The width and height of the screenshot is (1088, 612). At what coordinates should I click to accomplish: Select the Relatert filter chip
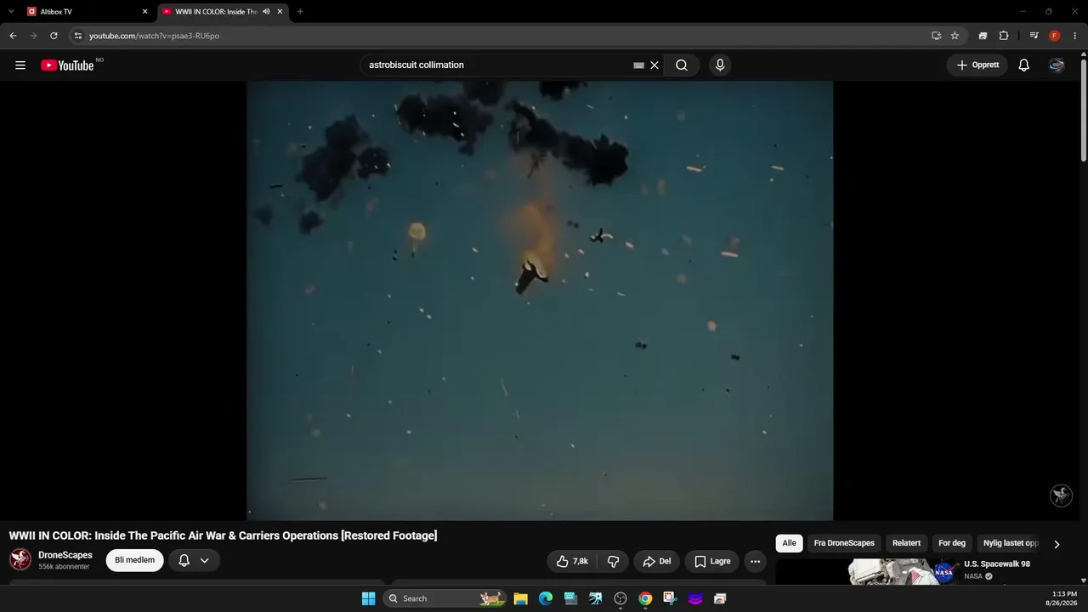click(906, 543)
